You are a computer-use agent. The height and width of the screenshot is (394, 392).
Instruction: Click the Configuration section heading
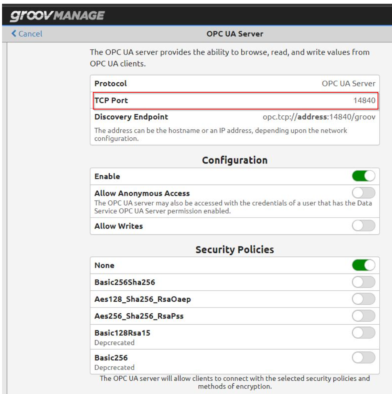(235, 160)
